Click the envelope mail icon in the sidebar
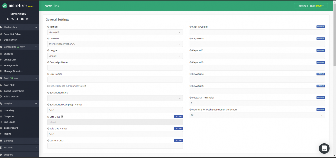Viewport: 336px width, 158px height. (22, 19)
